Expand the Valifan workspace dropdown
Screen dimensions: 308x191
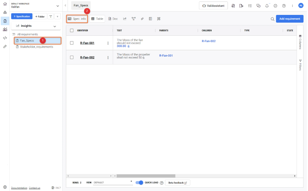coord(58,6)
